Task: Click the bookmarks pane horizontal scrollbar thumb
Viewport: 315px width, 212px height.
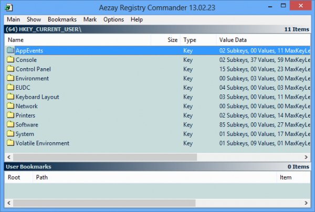Action: [104, 203]
